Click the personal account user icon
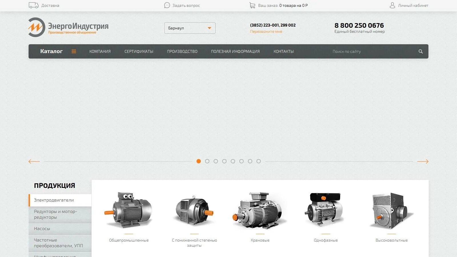The image size is (457, 257). 392,5
